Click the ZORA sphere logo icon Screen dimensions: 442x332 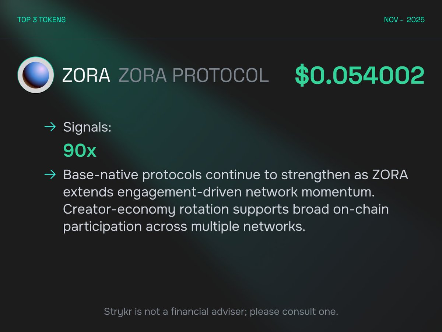pos(36,75)
